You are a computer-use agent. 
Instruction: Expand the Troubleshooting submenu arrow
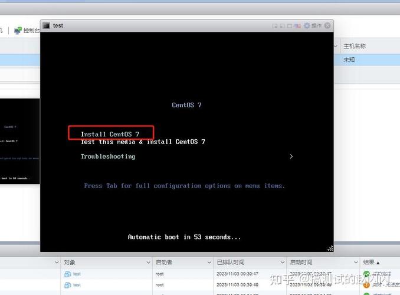tap(291, 157)
